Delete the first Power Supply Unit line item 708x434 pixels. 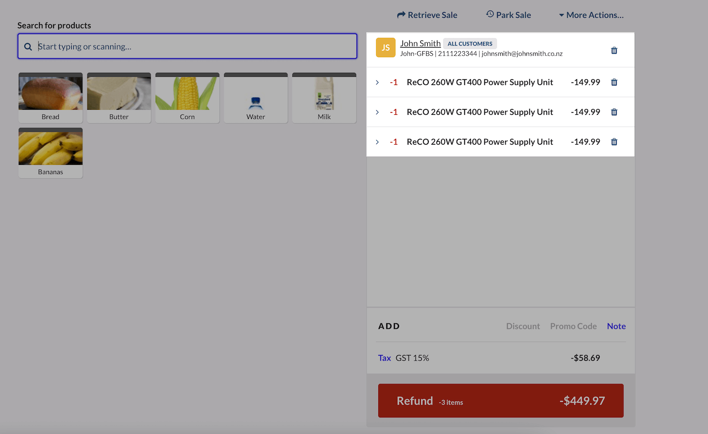click(x=614, y=82)
